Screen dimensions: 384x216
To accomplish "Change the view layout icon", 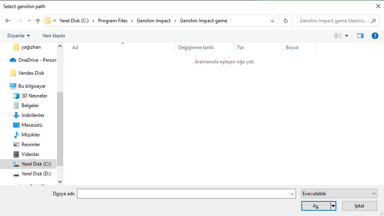I will point(338,36).
